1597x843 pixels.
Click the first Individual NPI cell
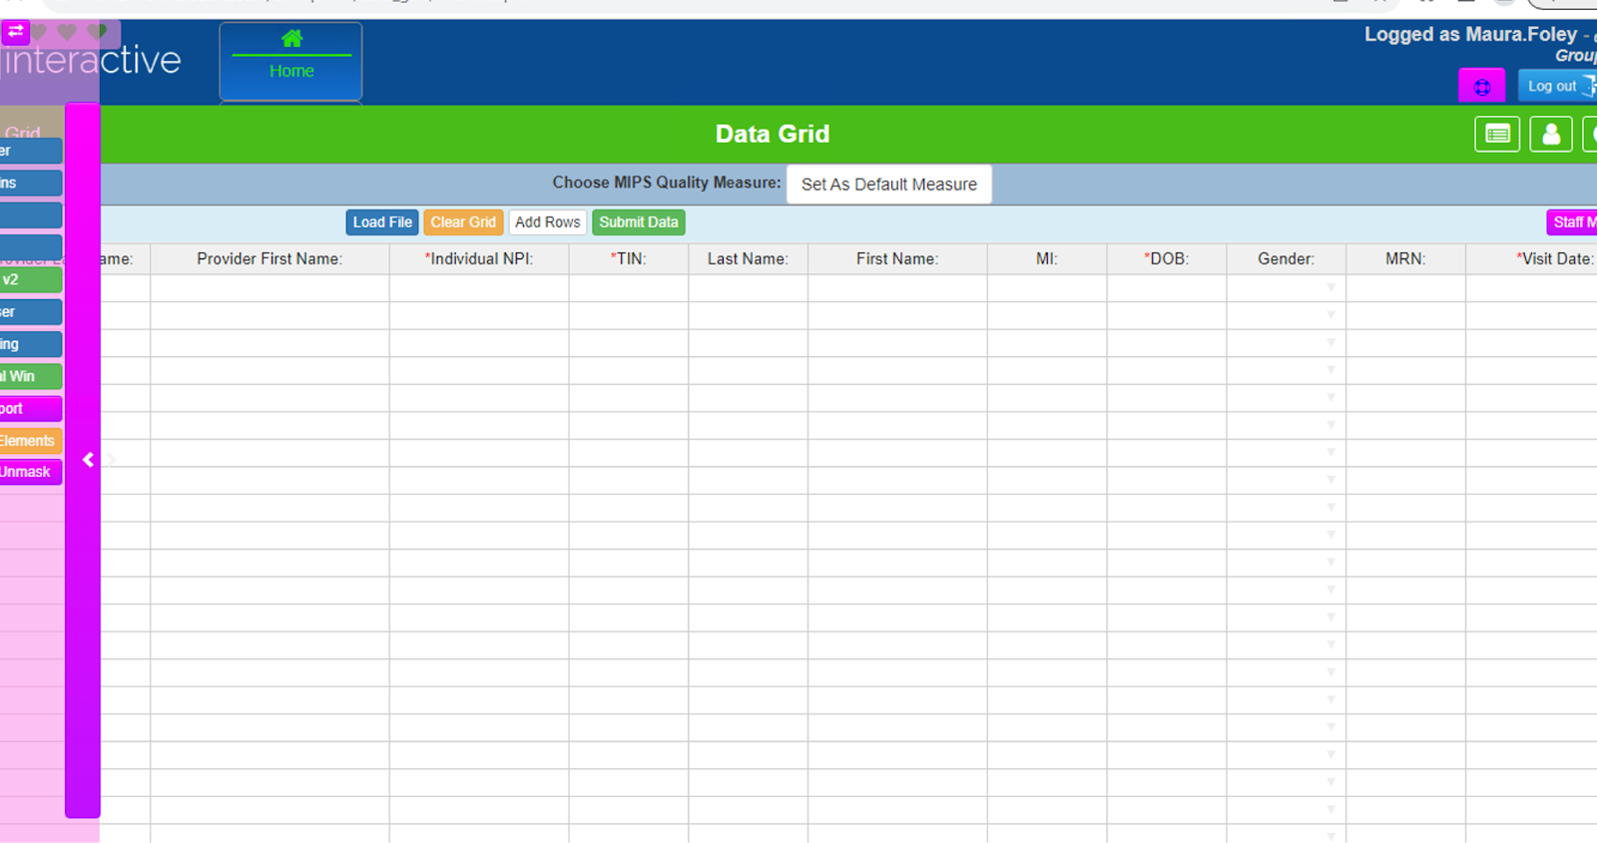tap(479, 288)
